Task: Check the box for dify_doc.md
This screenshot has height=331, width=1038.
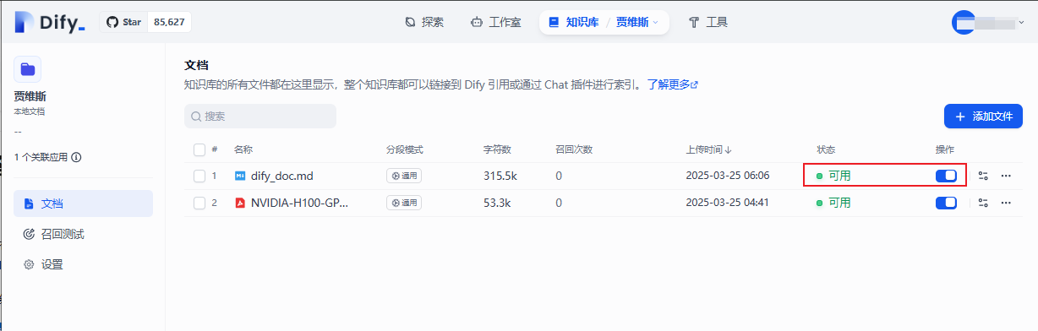Action: pos(199,176)
